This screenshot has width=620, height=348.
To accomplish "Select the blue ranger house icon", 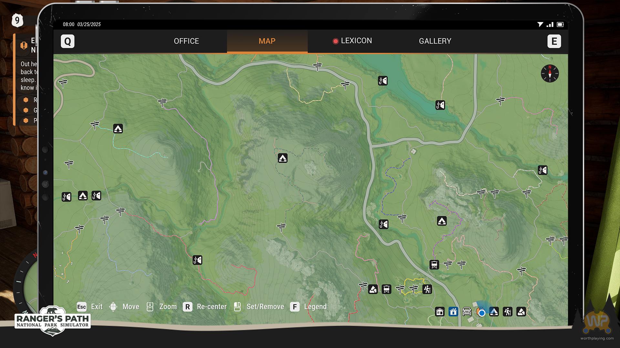I will tap(453, 312).
